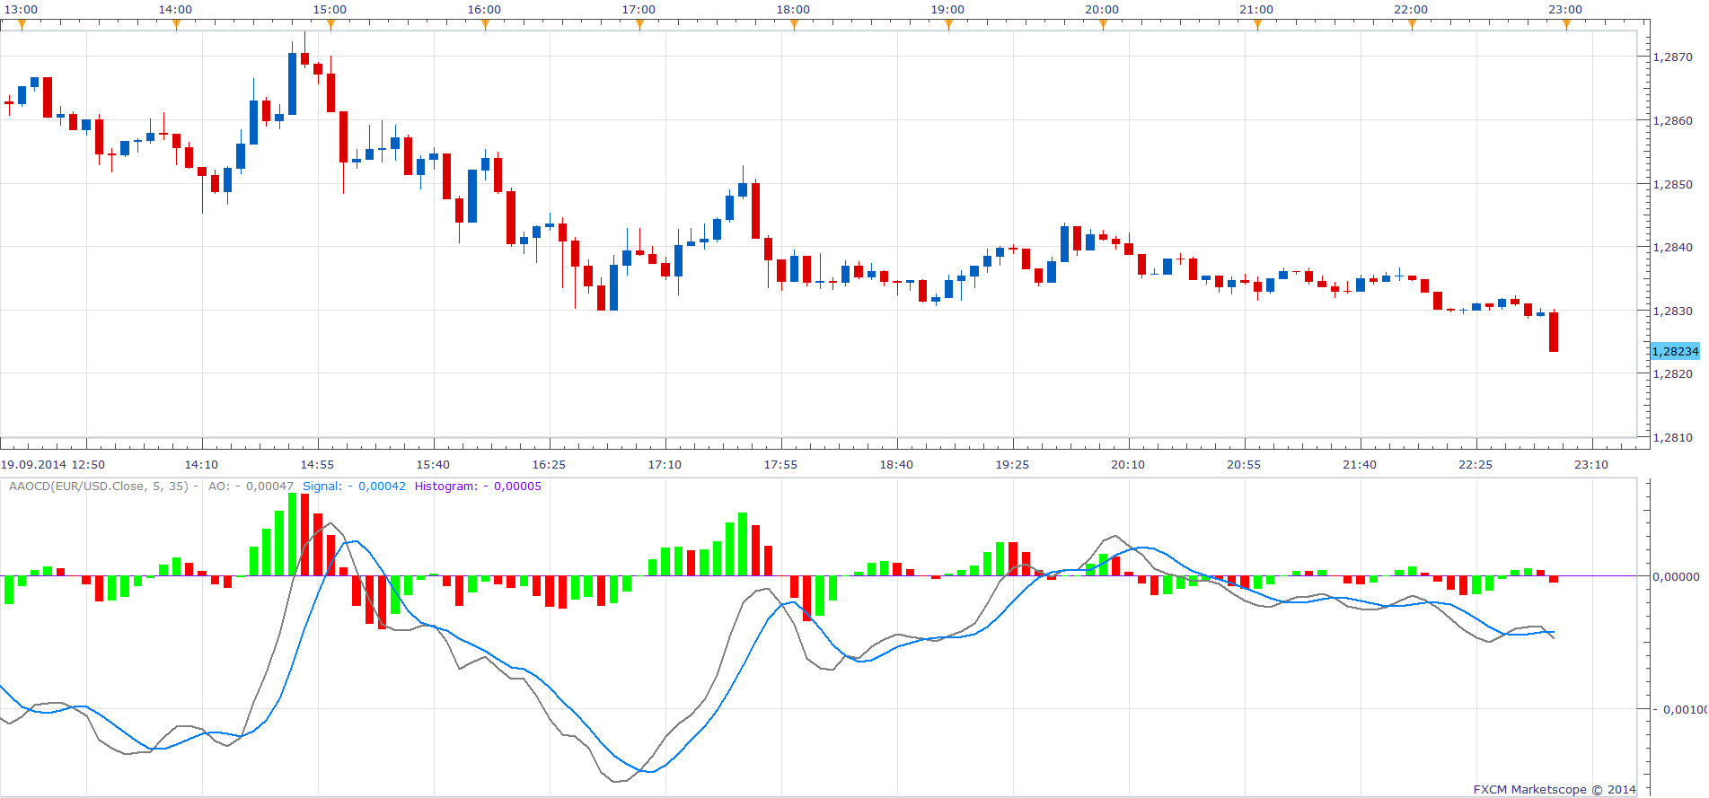1709x798 pixels.
Task: Click the AO value 0,00047
Action: point(270,487)
